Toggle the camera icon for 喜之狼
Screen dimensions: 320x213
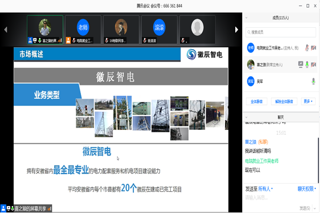(314, 64)
